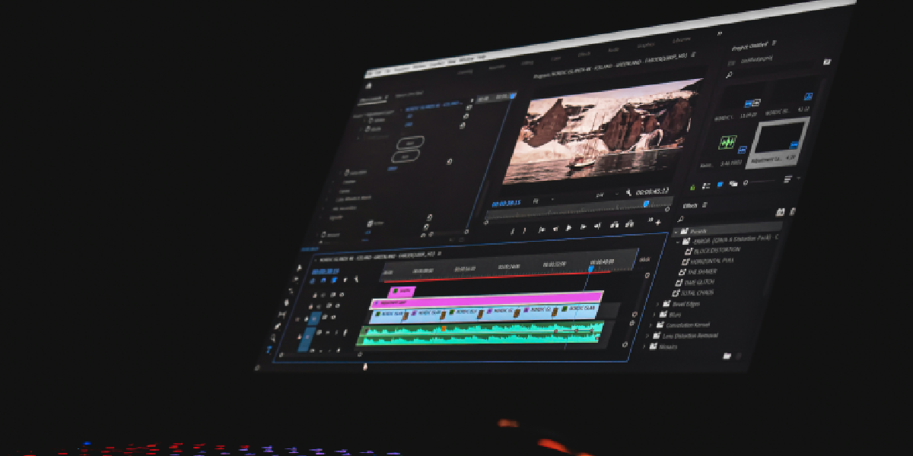Open Program monitor wrench settings
913x456 pixels.
coord(628,192)
